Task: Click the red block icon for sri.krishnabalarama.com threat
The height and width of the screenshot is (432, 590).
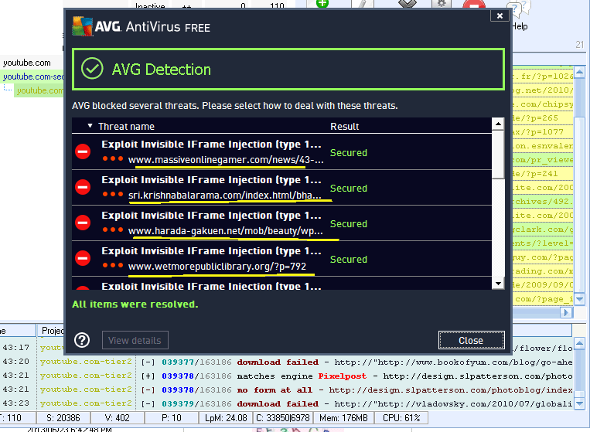Action: click(83, 187)
